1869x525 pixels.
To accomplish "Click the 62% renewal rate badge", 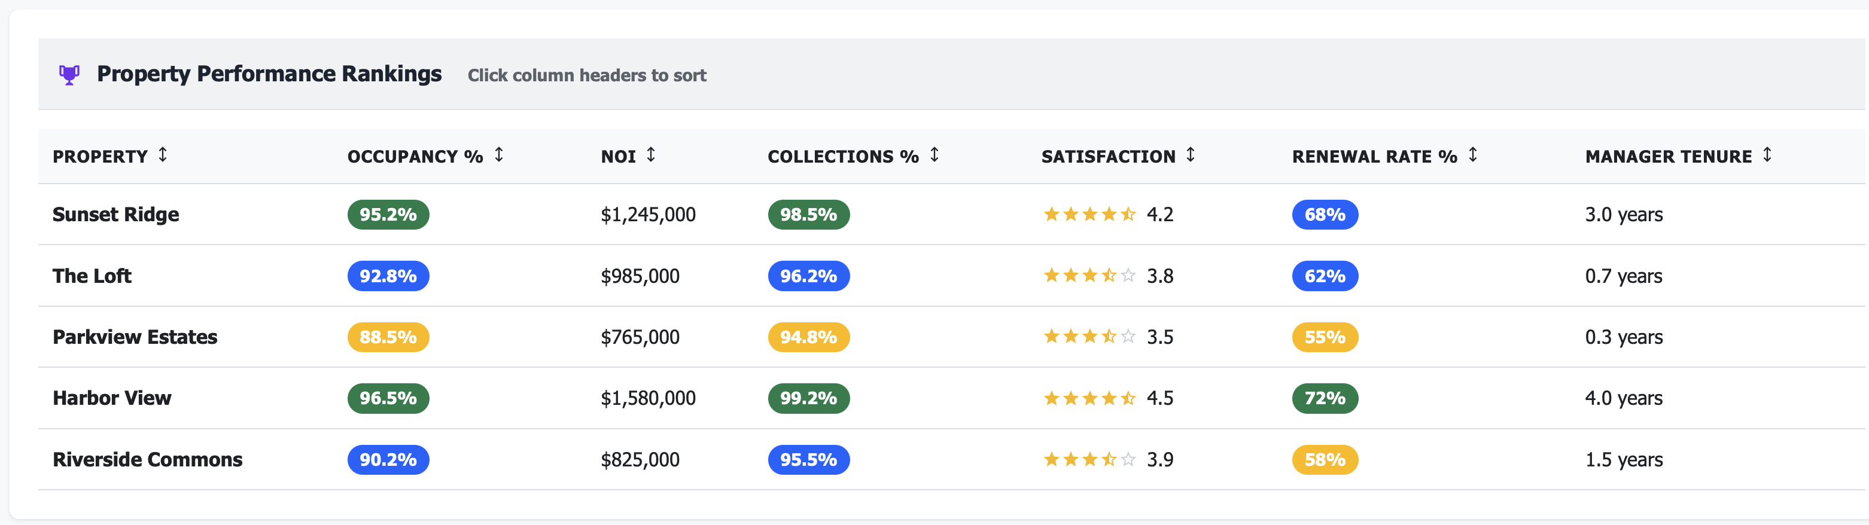I will (1326, 276).
